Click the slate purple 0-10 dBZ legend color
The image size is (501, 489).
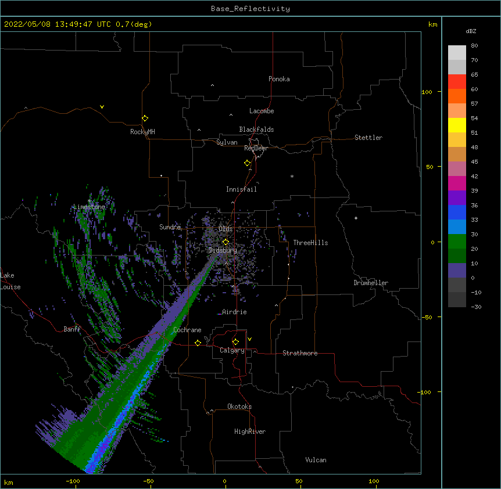[x=457, y=271]
